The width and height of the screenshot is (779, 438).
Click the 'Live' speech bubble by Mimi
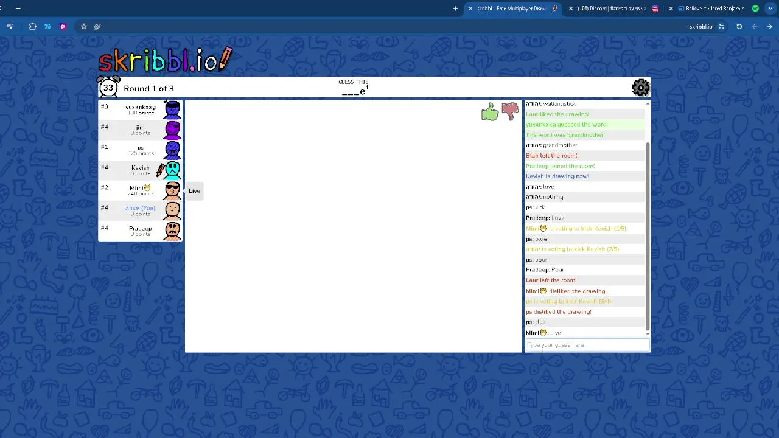coord(194,190)
